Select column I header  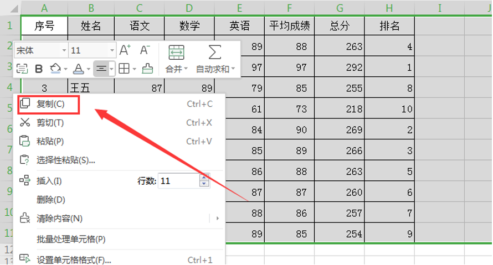(440, 8)
